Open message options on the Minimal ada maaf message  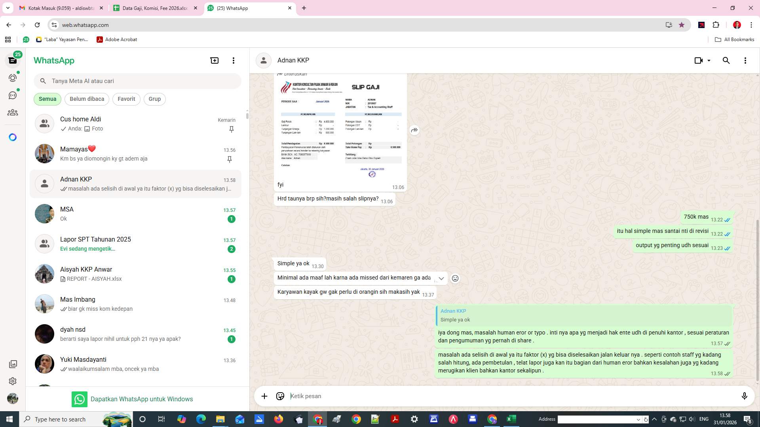point(441,278)
